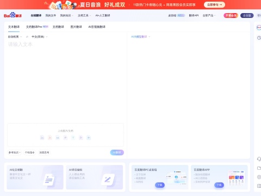
Task: Open translation history clock icon in right sidebar
Action: coord(259,38)
